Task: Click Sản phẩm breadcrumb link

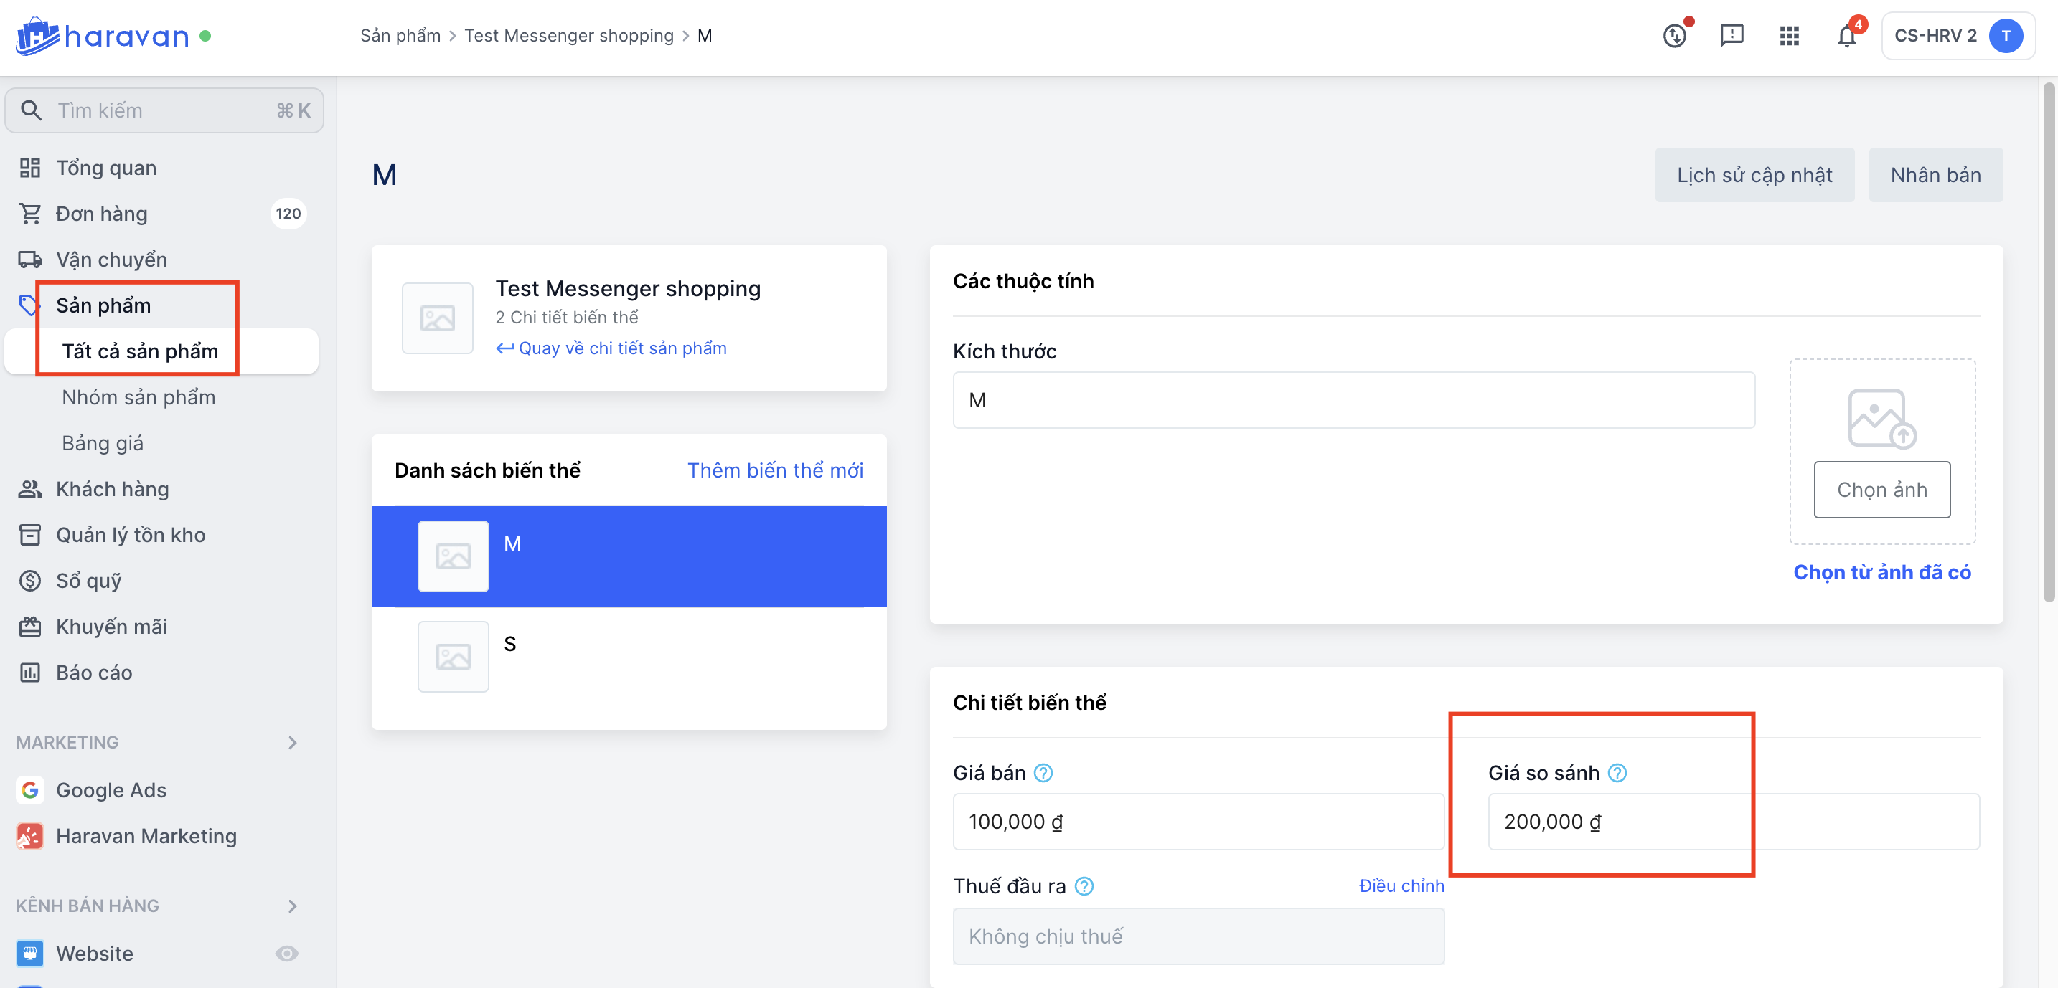Action: pyautogui.click(x=400, y=36)
